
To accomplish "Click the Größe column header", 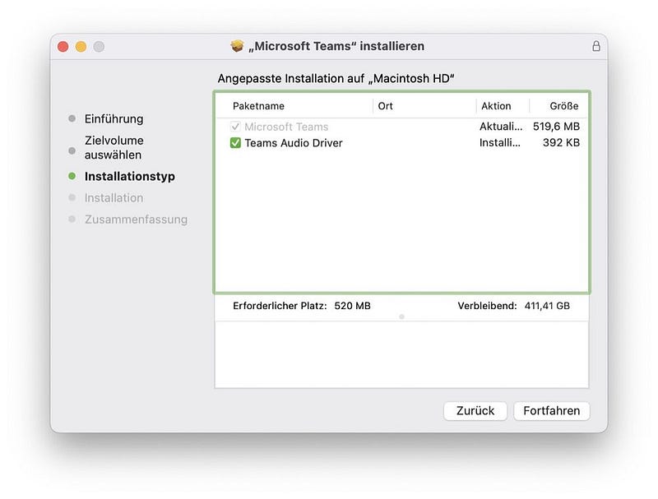I will point(564,106).
